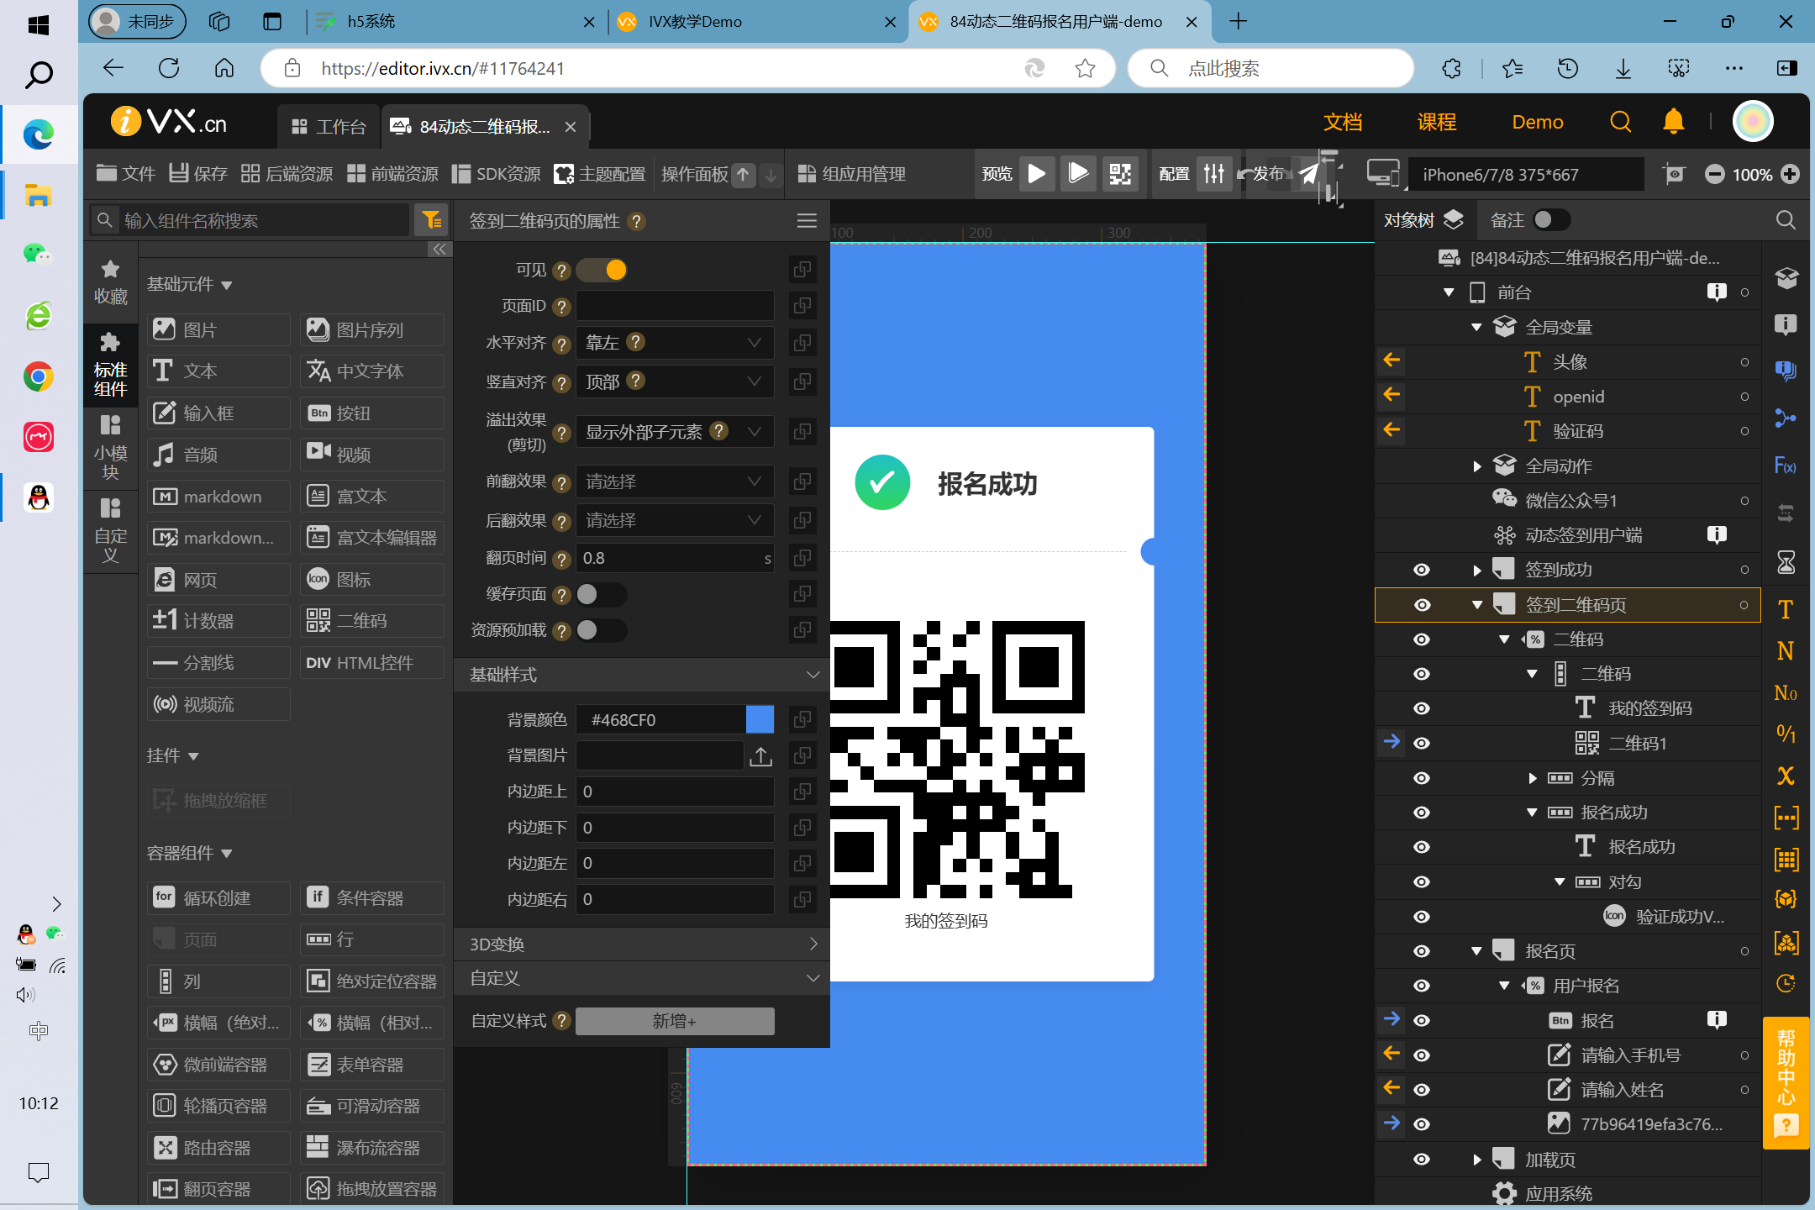Open the 后端资源 menu

pyautogui.click(x=287, y=174)
